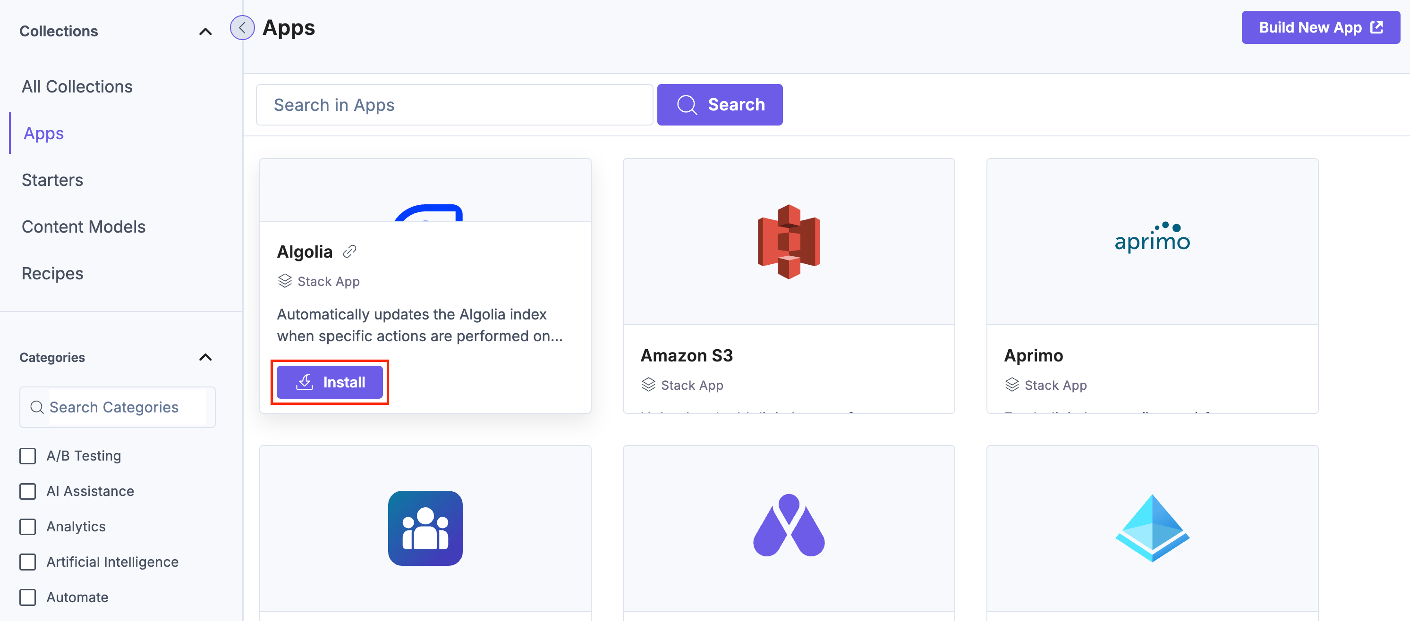Go to Content Models collection
This screenshot has width=1410, height=621.
[84, 227]
